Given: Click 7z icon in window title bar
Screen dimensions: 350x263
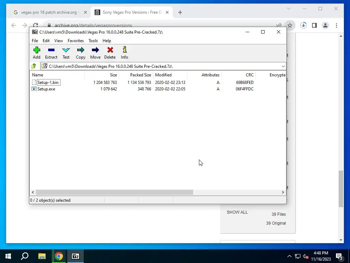Looking at the screenshot, I should point(35,32).
